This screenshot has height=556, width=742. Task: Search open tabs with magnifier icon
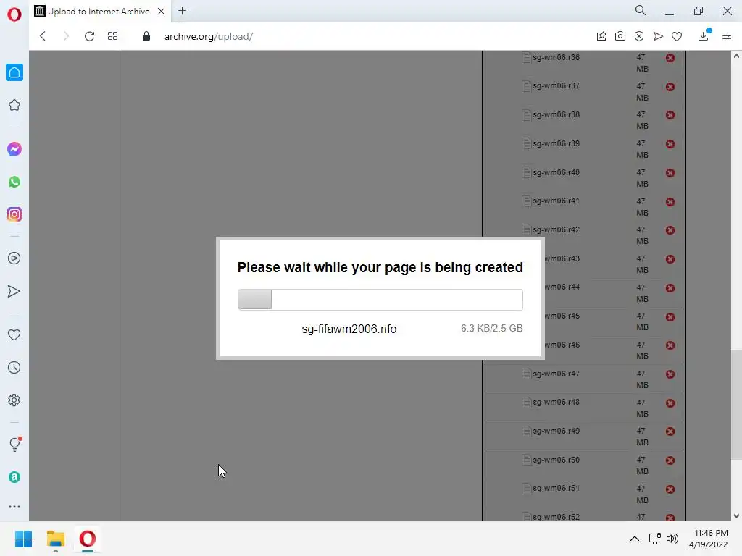click(x=641, y=10)
